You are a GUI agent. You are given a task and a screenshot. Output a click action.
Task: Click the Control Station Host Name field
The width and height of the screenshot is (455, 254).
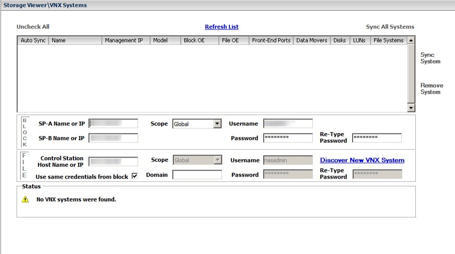click(x=113, y=162)
